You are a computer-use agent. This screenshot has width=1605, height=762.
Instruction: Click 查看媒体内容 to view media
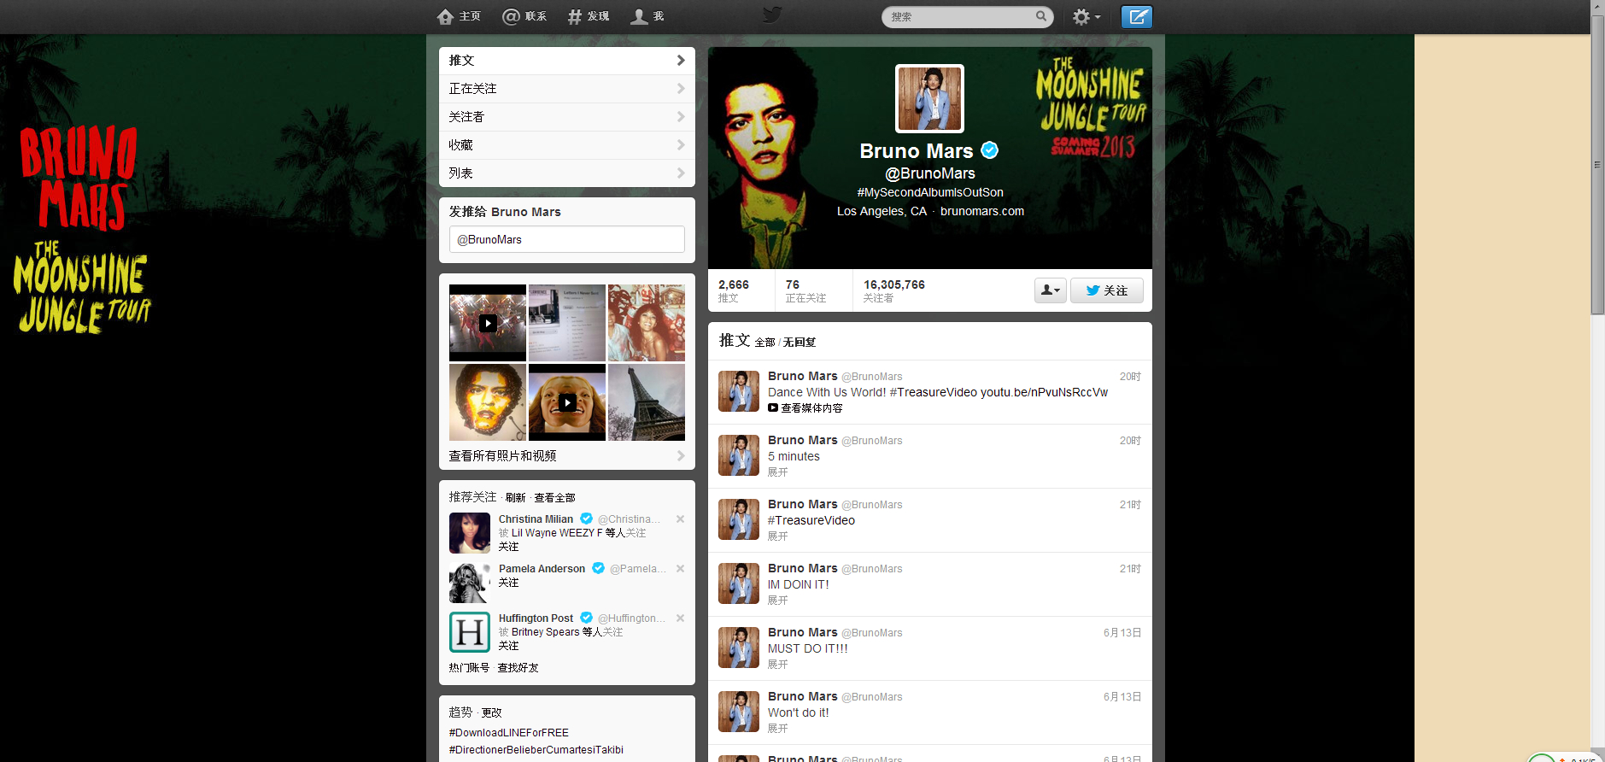(805, 408)
